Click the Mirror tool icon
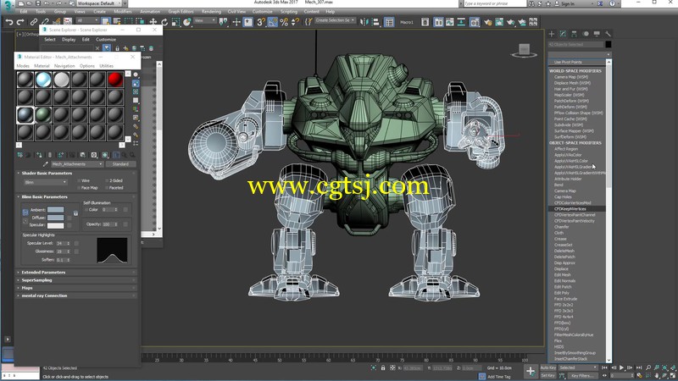Viewport: 678px width, 381px height. click(364, 22)
